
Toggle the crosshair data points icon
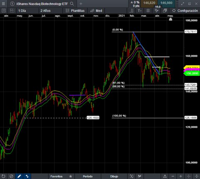point(157,11)
